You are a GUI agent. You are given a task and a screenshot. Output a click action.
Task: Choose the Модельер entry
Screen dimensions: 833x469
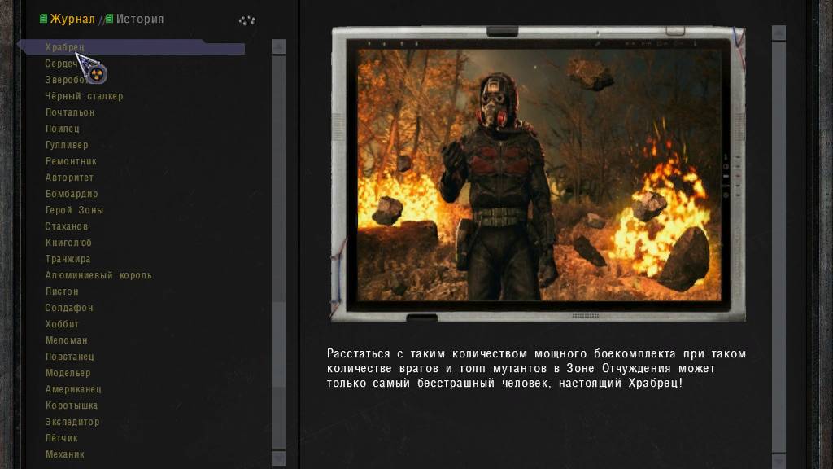pyautogui.click(x=68, y=373)
